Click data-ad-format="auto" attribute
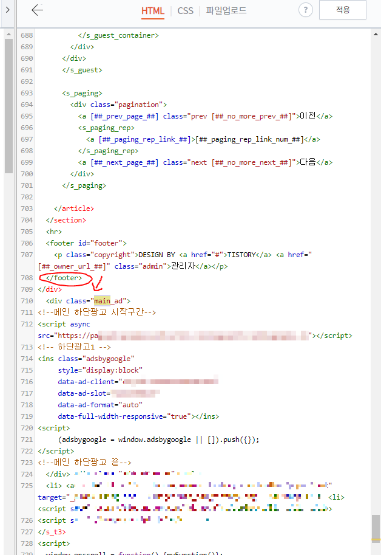381x555 pixels. 100,405
